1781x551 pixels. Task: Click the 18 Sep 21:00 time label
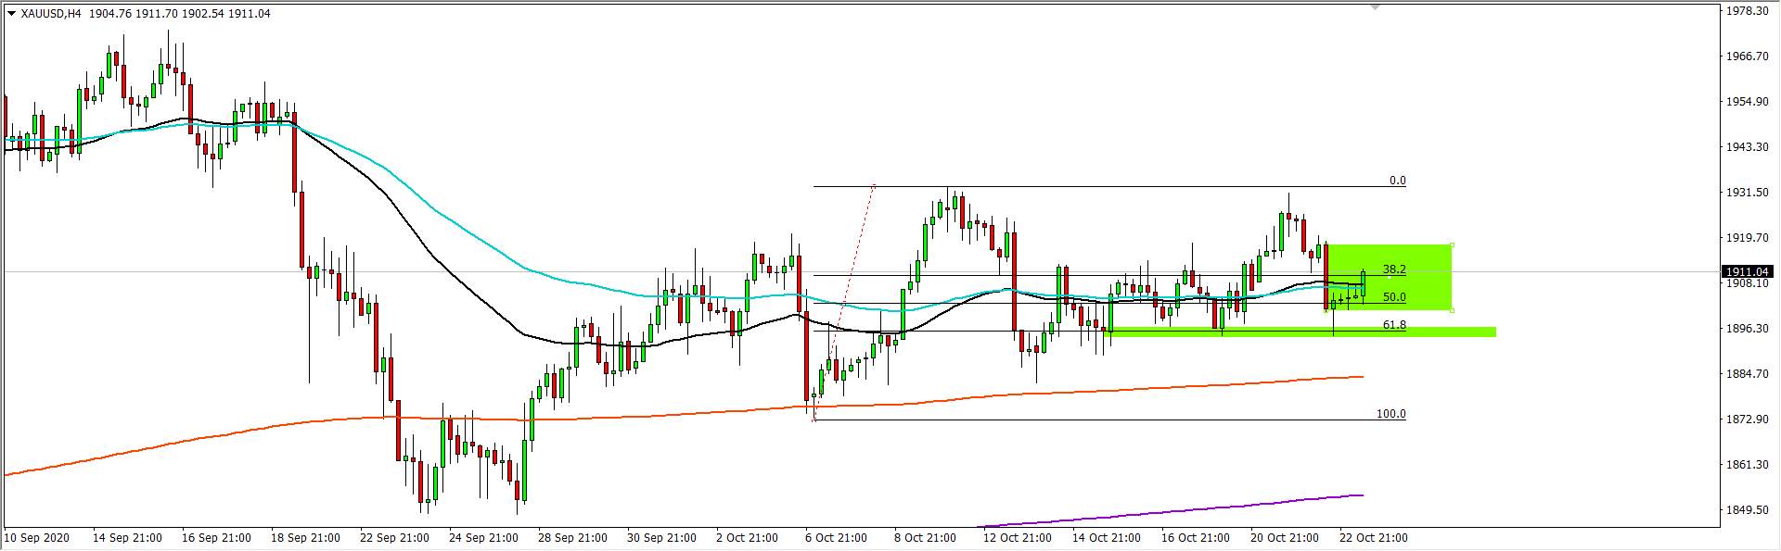click(x=305, y=538)
